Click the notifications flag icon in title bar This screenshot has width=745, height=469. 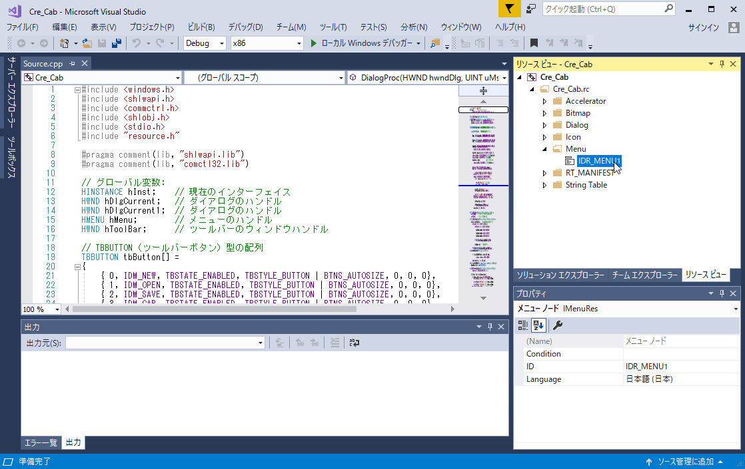[509, 9]
